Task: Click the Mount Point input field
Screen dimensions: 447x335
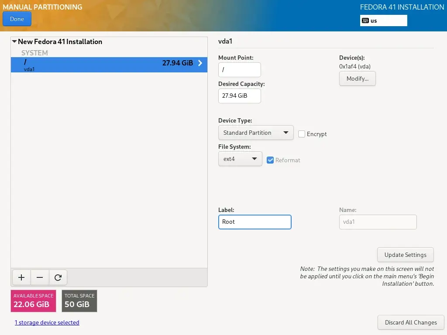Action: click(x=239, y=70)
